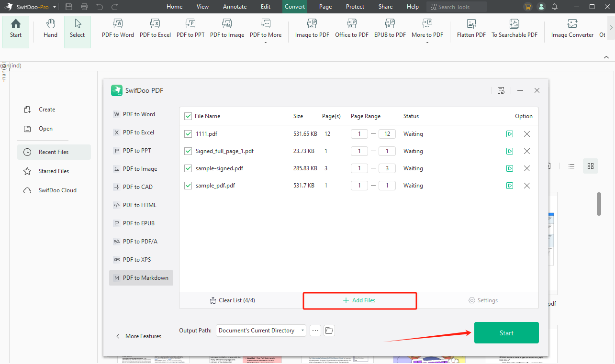The image size is (615, 364).
Task: Select PDF to CAD in sidebar
Action: 141,187
